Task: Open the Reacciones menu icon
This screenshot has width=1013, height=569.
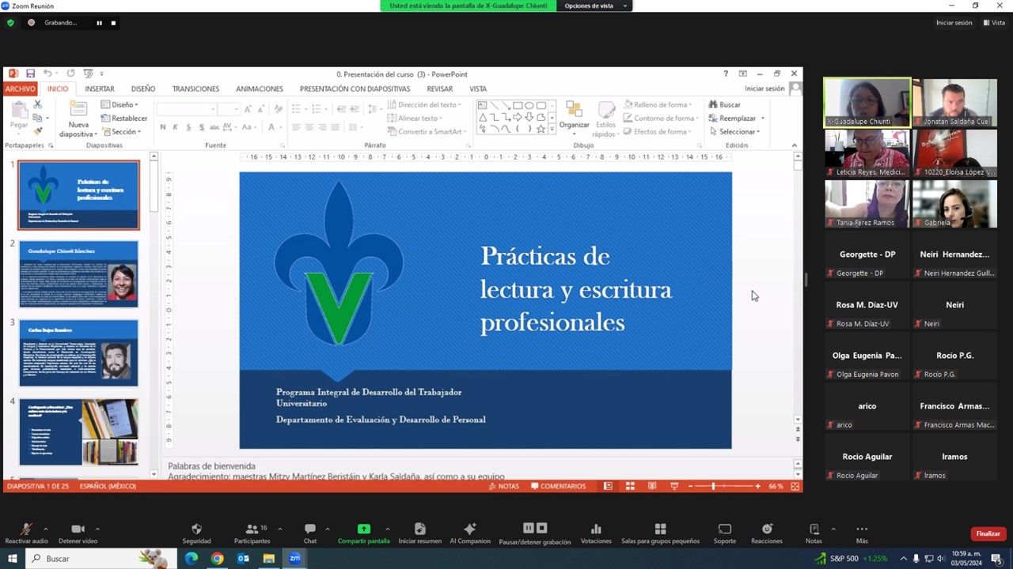Action: (766, 529)
